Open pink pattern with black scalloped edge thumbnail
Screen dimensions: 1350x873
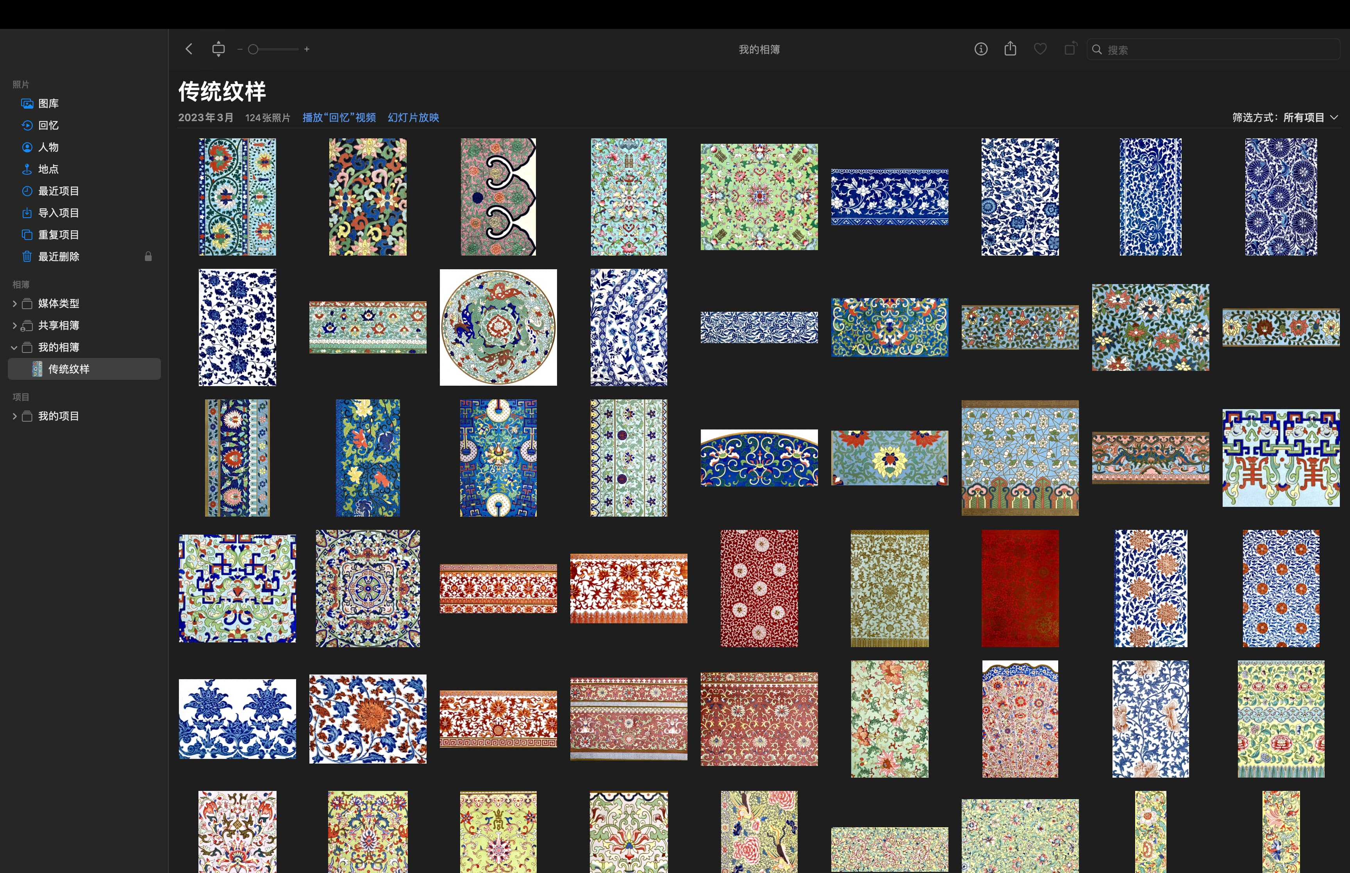498,197
